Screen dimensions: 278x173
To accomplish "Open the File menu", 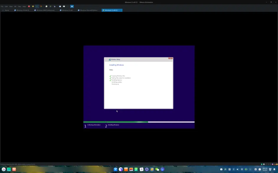I will pyautogui.click(x=2, y=6).
